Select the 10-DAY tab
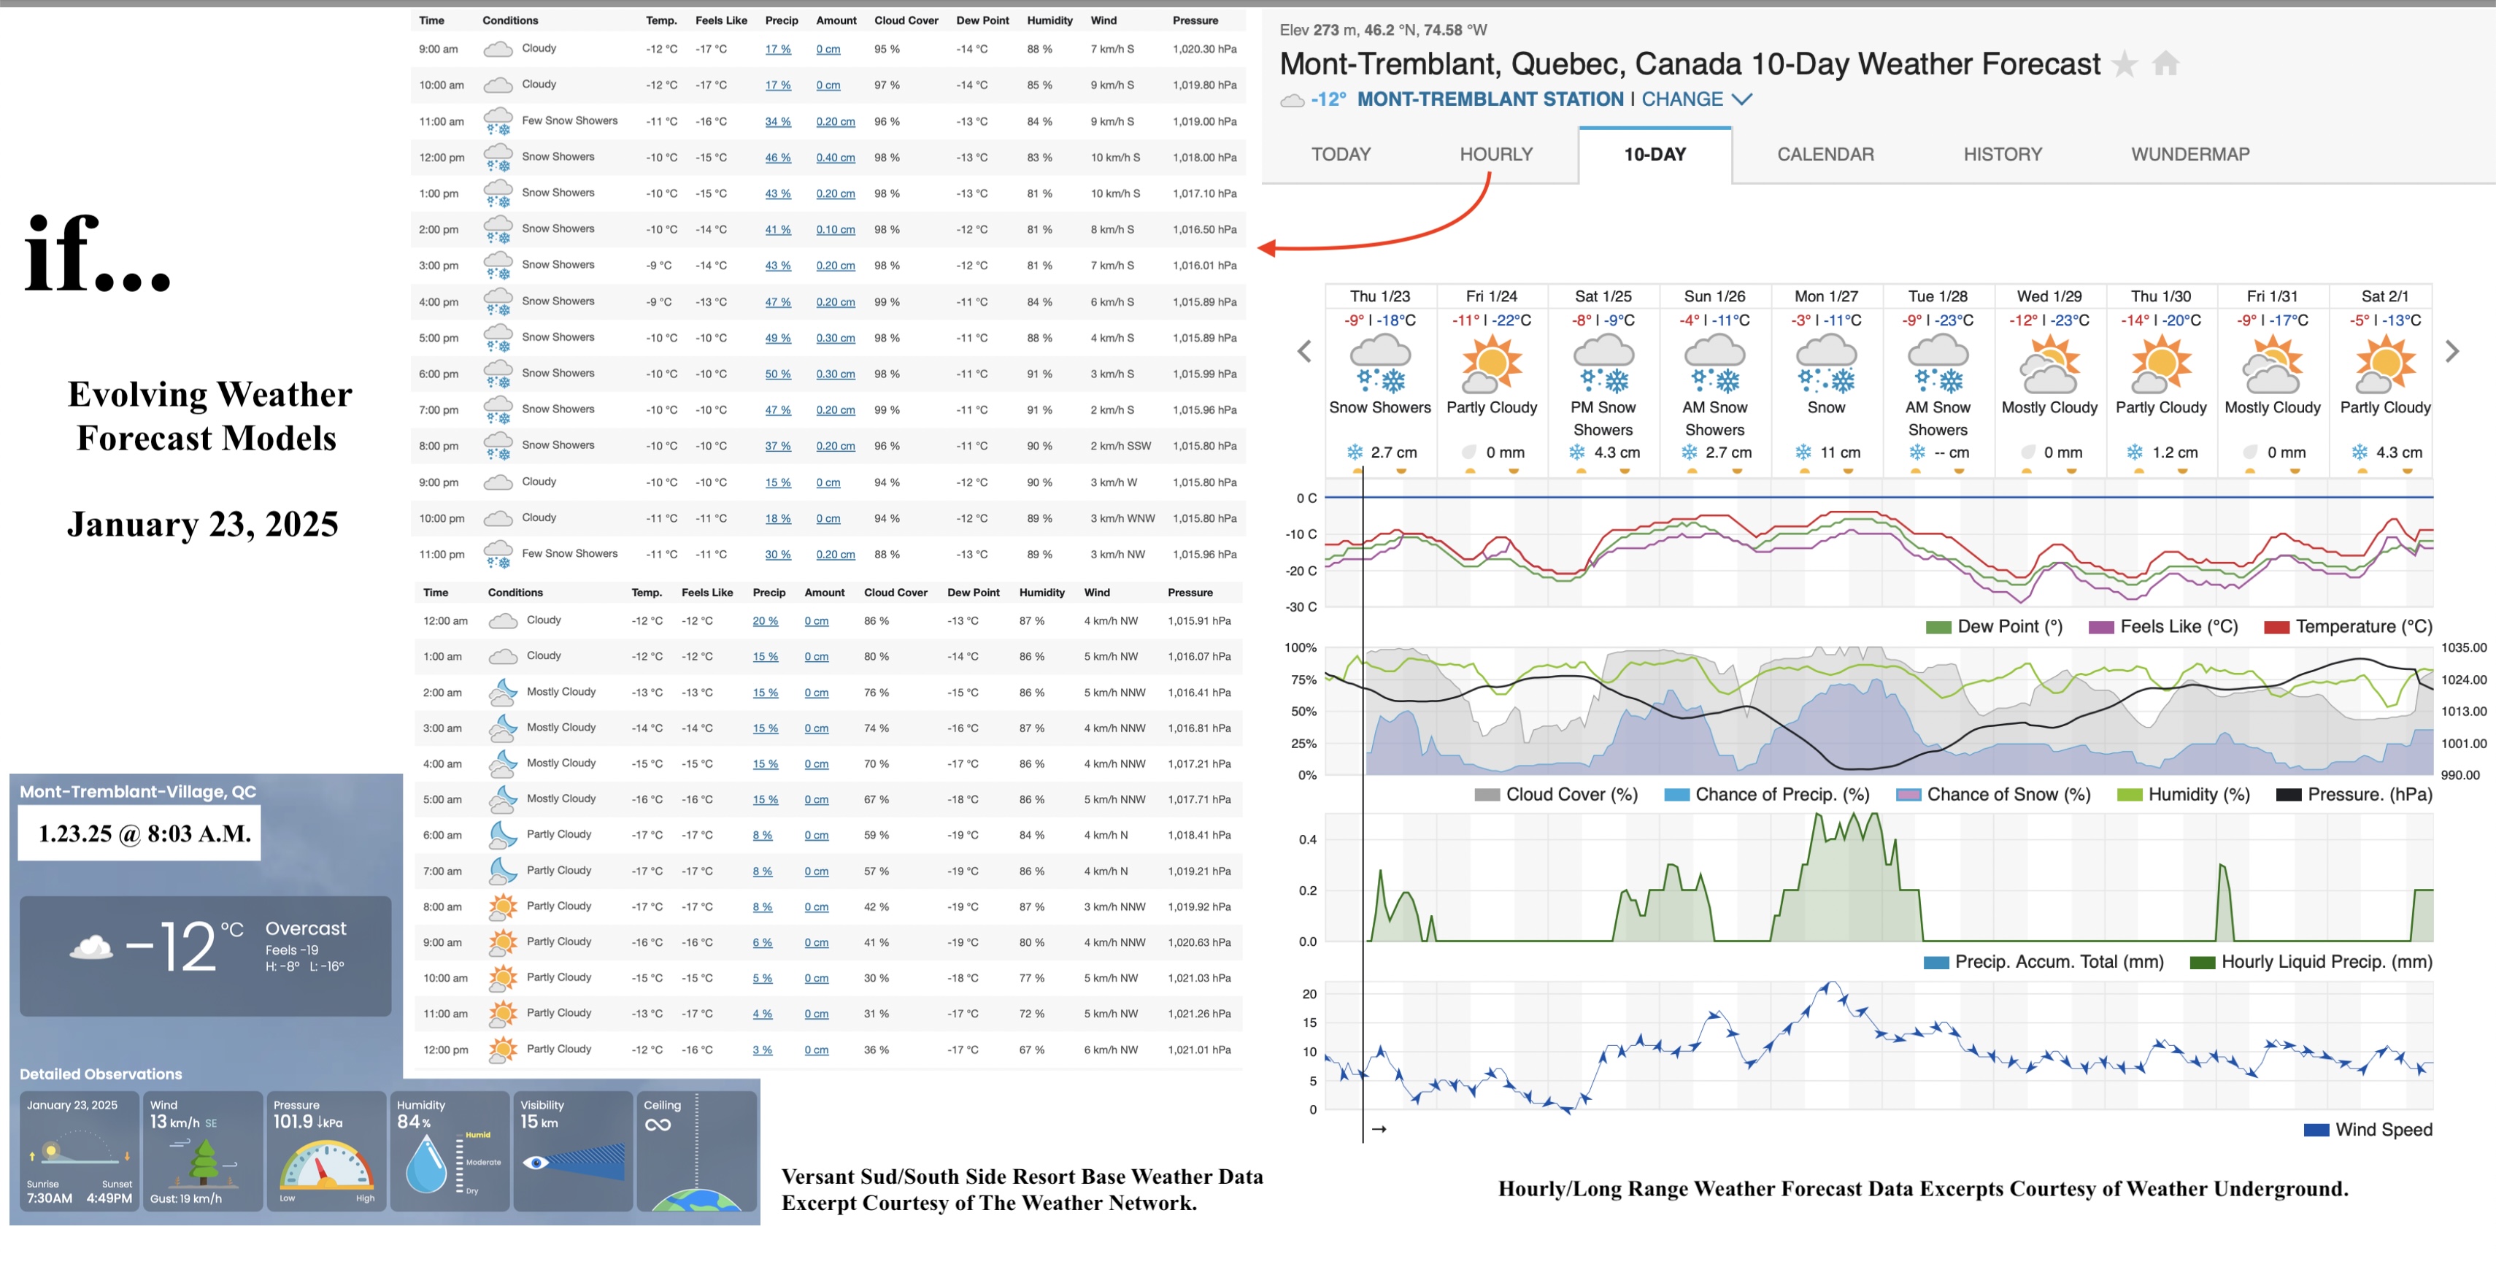This screenshot has width=2496, height=1267. tap(1655, 154)
